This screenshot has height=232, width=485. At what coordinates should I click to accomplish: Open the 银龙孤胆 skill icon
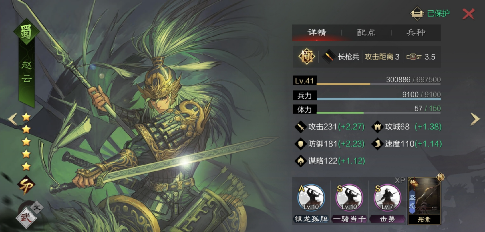coord(311,198)
